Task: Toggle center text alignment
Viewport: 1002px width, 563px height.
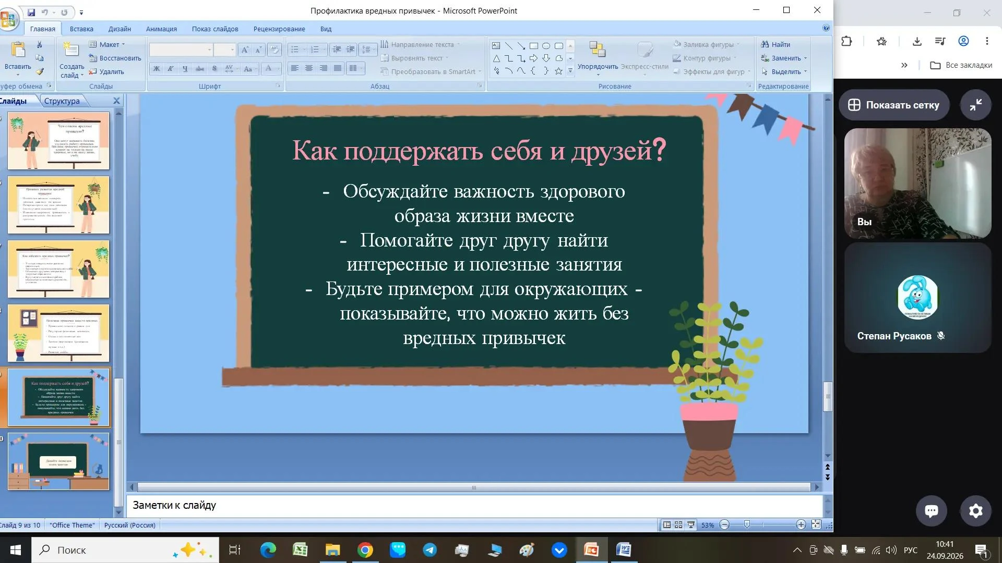Action: tap(309, 68)
